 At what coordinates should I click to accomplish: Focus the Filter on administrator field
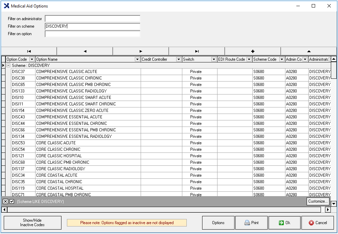[93, 18]
